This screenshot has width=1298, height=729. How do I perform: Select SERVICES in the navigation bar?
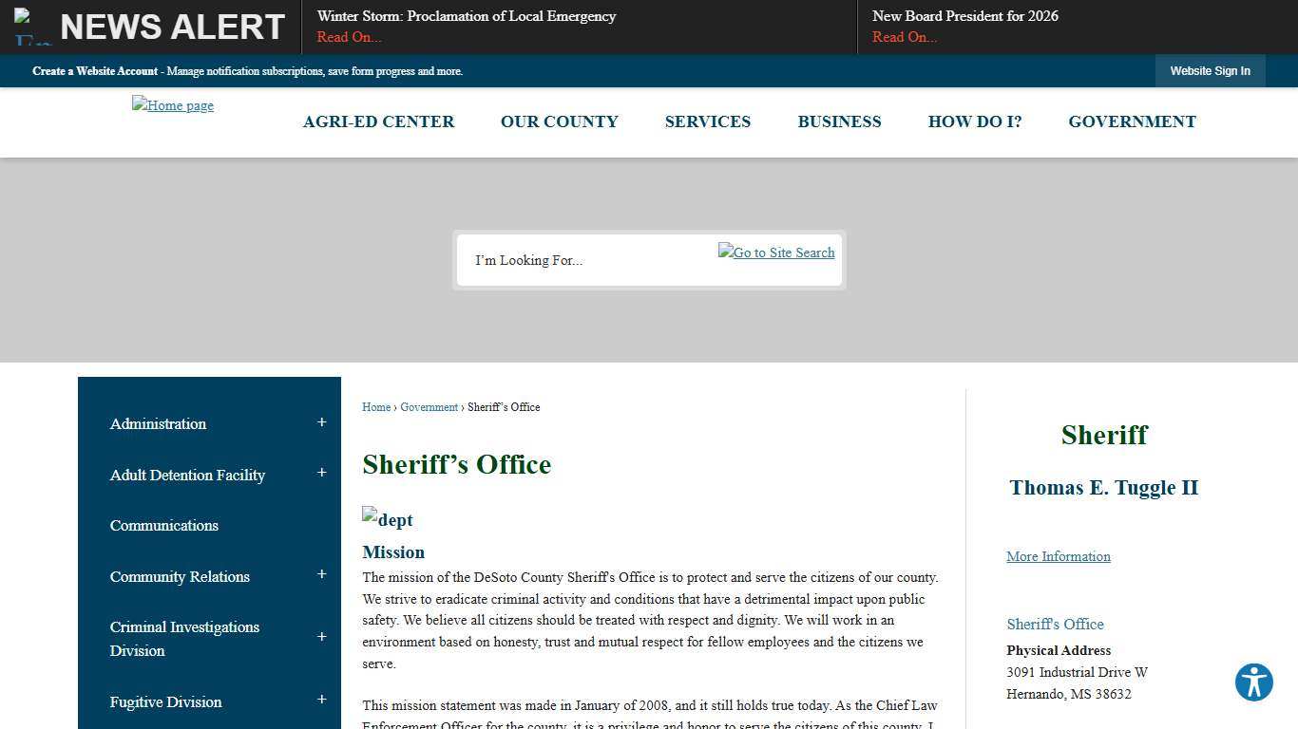click(707, 121)
